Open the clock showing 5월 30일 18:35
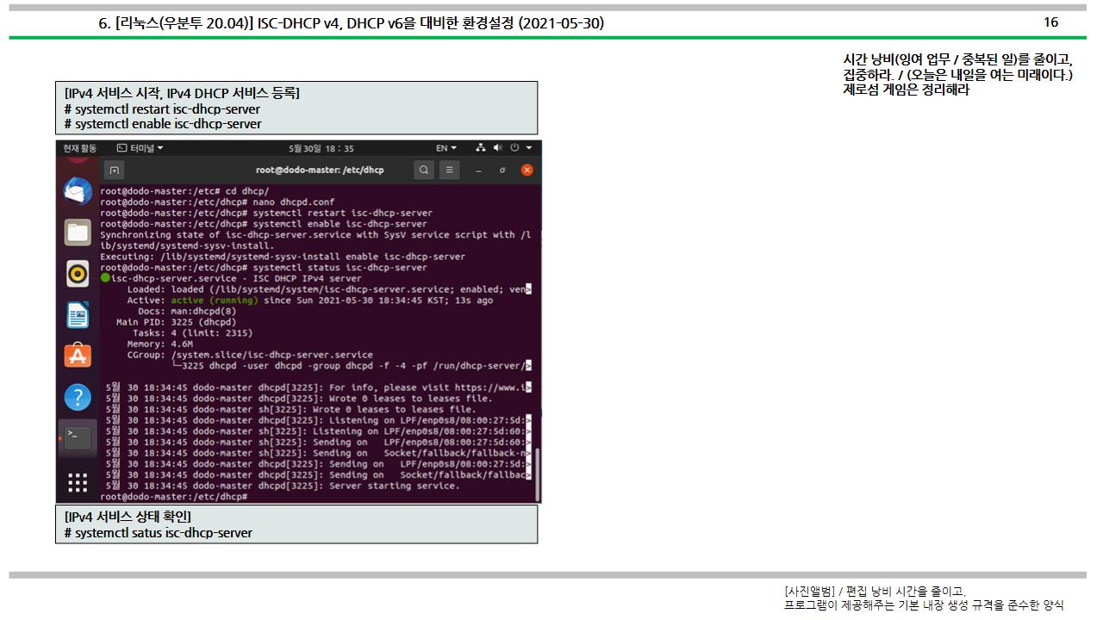 click(321, 148)
